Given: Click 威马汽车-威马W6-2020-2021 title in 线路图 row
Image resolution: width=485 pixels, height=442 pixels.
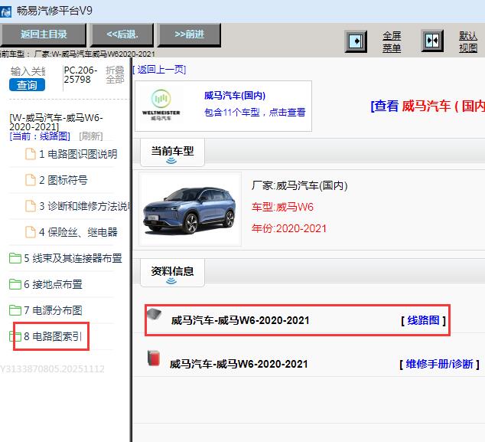Looking at the screenshot, I should point(240,320).
